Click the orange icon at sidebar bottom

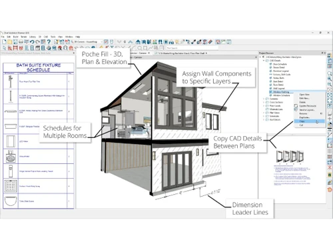[x=330, y=189]
